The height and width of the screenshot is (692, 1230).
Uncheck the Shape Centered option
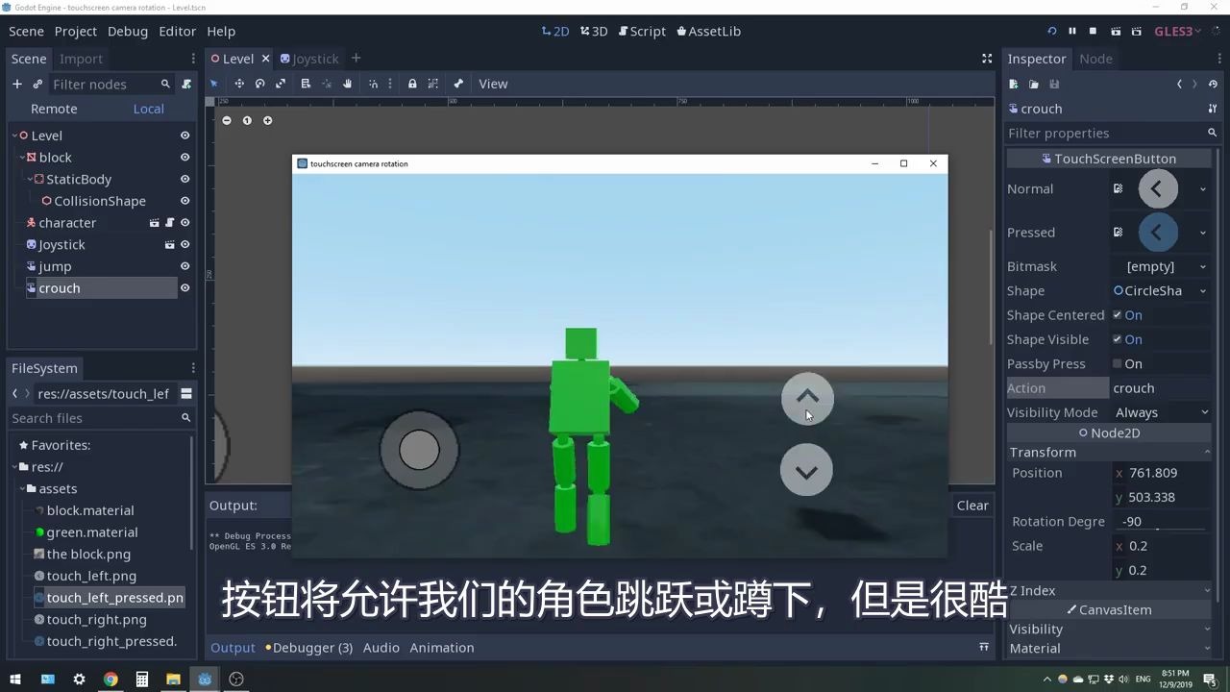point(1118,314)
